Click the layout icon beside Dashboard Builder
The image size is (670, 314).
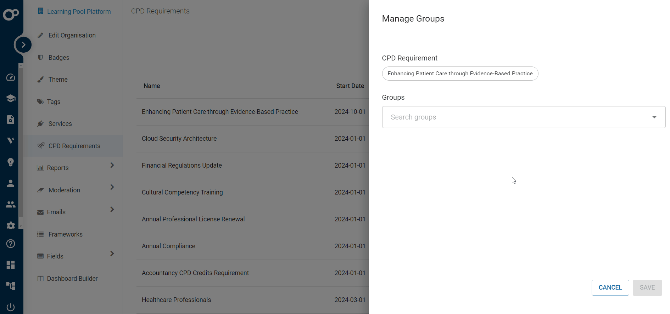40,278
